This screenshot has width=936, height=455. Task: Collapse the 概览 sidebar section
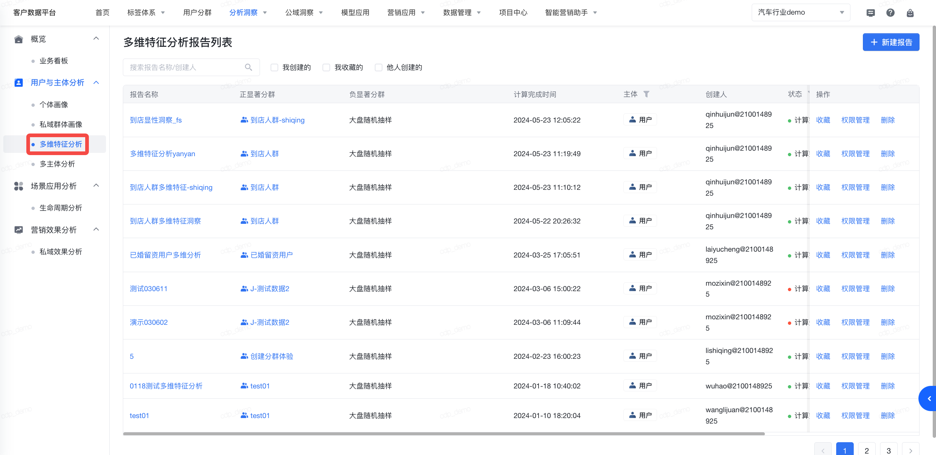[96, 39]
